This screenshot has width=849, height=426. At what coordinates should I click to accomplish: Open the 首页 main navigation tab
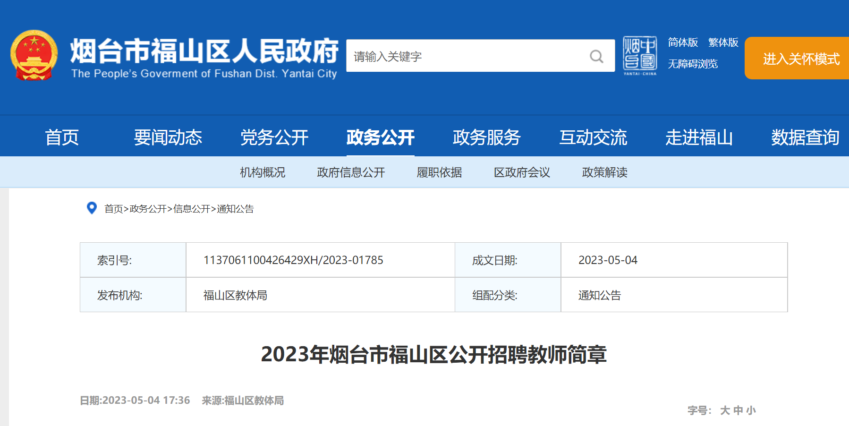click(62, 137)
